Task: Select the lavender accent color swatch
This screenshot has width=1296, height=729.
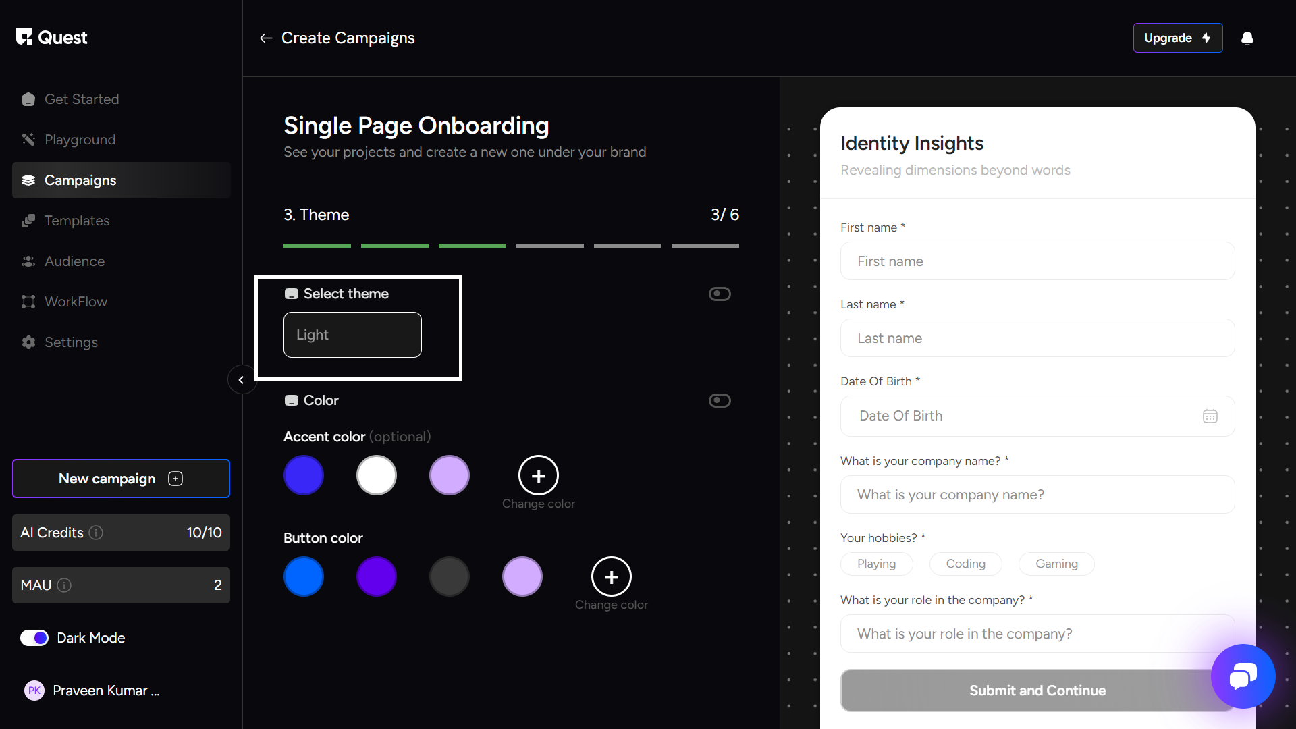Action: coord(449,476)
